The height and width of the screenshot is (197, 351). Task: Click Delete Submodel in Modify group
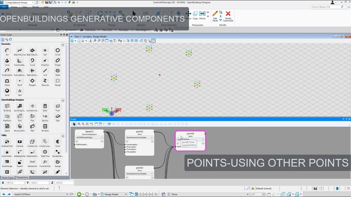[x=228, y=16]
